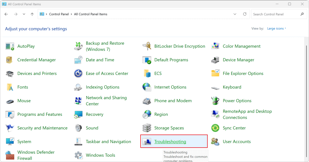Viewport: 309px width, 162px height.
Task: Open the BitLocker Drive Encryption icon
Action: tap(147, 46)
